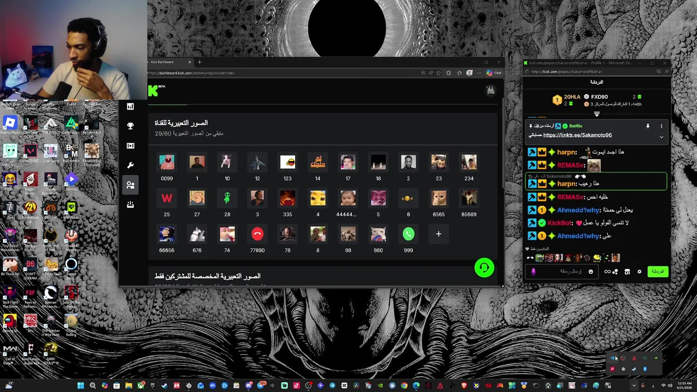
Task: Open browser settings three-dot menu
Action: click(479, 73)
